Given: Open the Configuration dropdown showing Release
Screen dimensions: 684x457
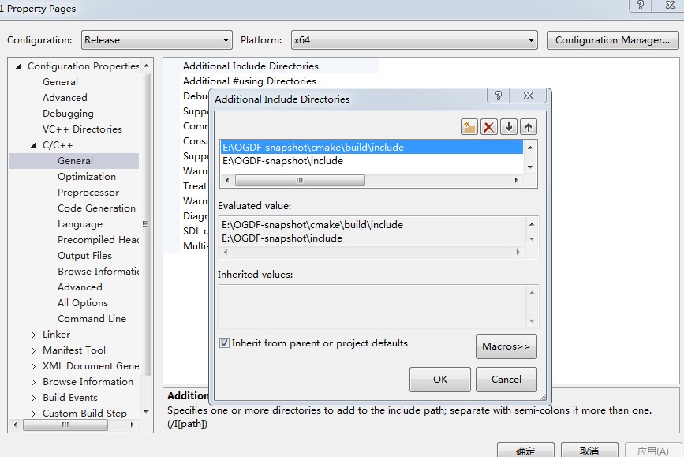Looking at the screenshot, I should coord(157,40).
